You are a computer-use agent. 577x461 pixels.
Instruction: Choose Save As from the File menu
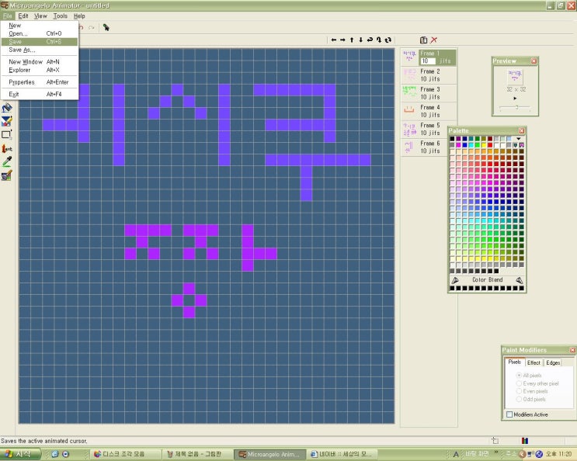coord(22,50)
